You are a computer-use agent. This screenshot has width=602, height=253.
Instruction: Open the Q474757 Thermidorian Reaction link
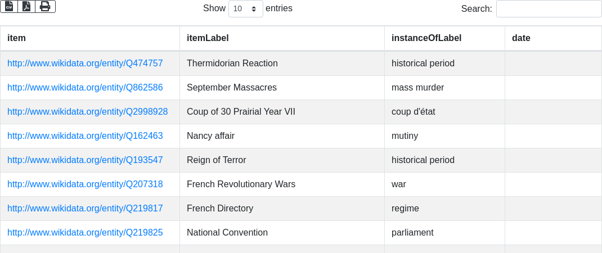[85, 63]
